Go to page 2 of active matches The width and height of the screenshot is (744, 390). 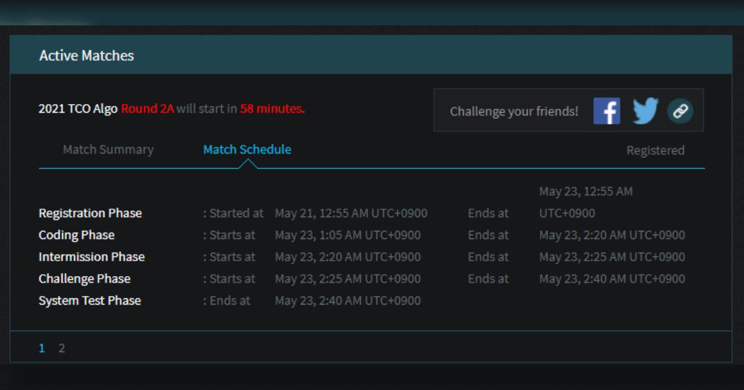61,348
